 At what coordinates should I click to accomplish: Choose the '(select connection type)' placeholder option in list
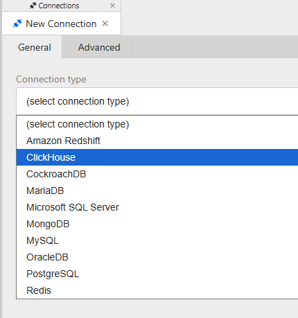[x=157, y=124]
